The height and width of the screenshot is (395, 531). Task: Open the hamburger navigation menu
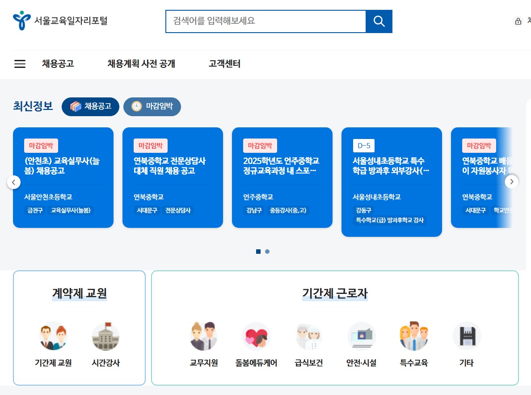[x=20, y=64]
